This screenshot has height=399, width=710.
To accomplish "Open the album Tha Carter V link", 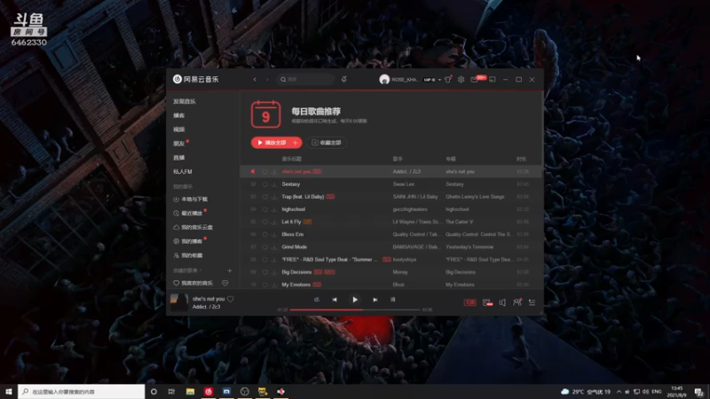I will (459, 222).
